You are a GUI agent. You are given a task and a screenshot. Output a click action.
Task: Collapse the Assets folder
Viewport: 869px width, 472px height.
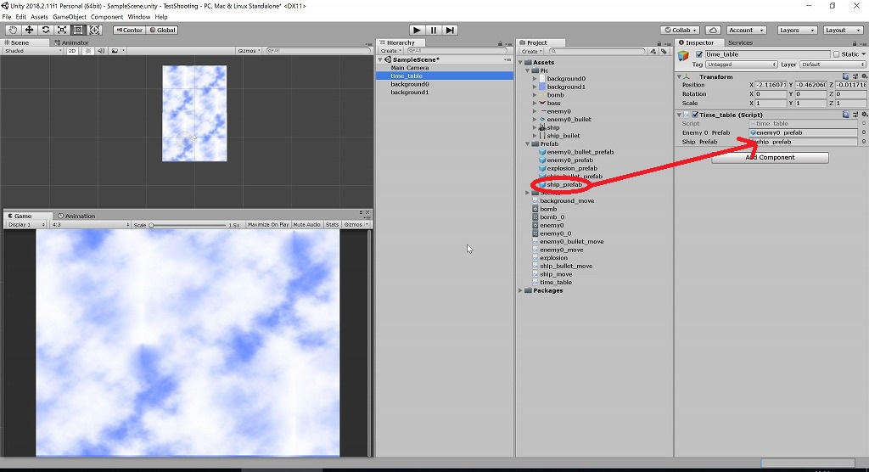[521, 63]
